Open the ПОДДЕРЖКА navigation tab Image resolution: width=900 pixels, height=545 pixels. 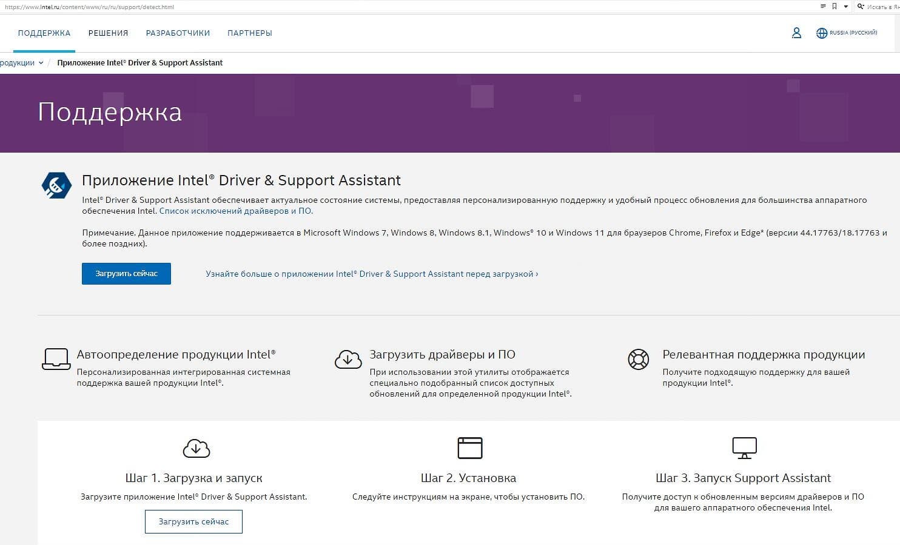[44, 33]
